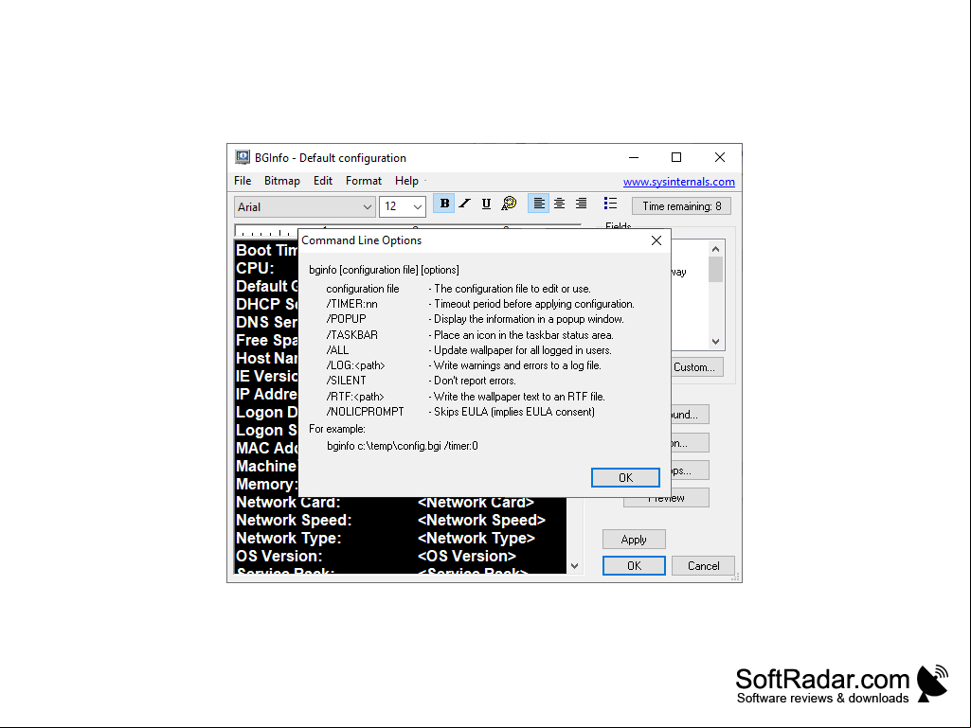Open the font color picker icon

click(x=509, y=204)
